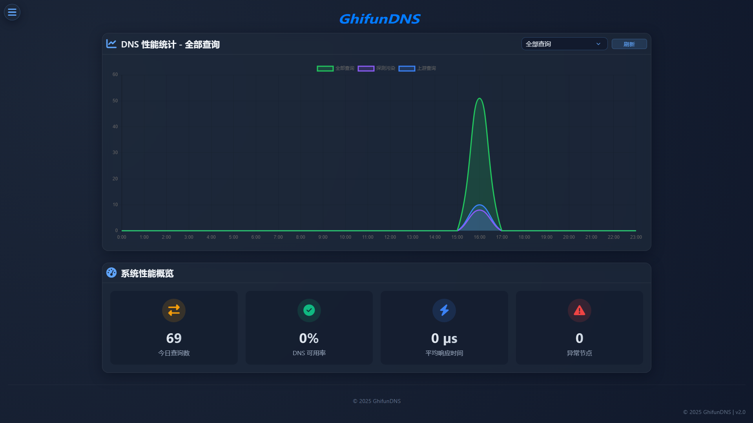Click the line chart icon beside DNS 性能统计
This screenshot has width=753, height=423.
pyautogui.click(x=111, y=44)
